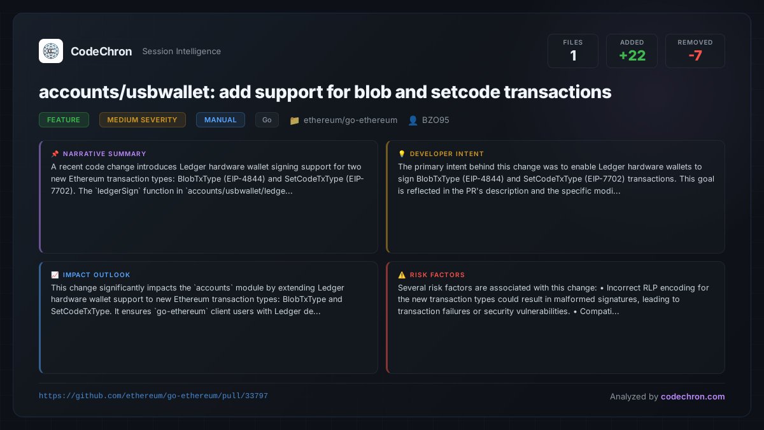
Task: Expand the truncated Narrative Summary text
Action: pos(208,178)
